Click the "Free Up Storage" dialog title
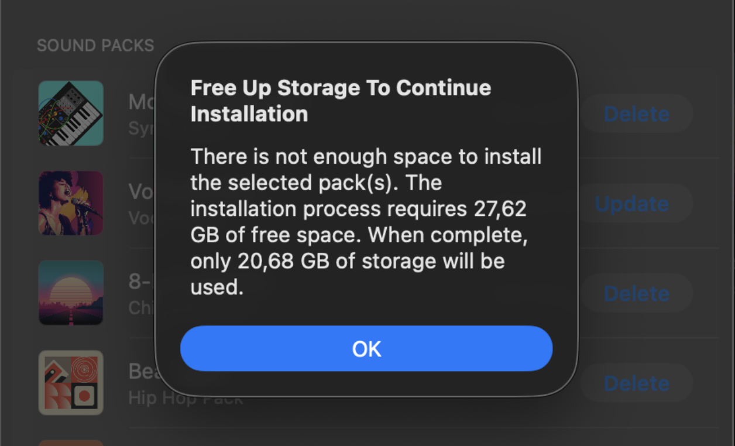Screen dimensions: 735x446 (341, 100)
